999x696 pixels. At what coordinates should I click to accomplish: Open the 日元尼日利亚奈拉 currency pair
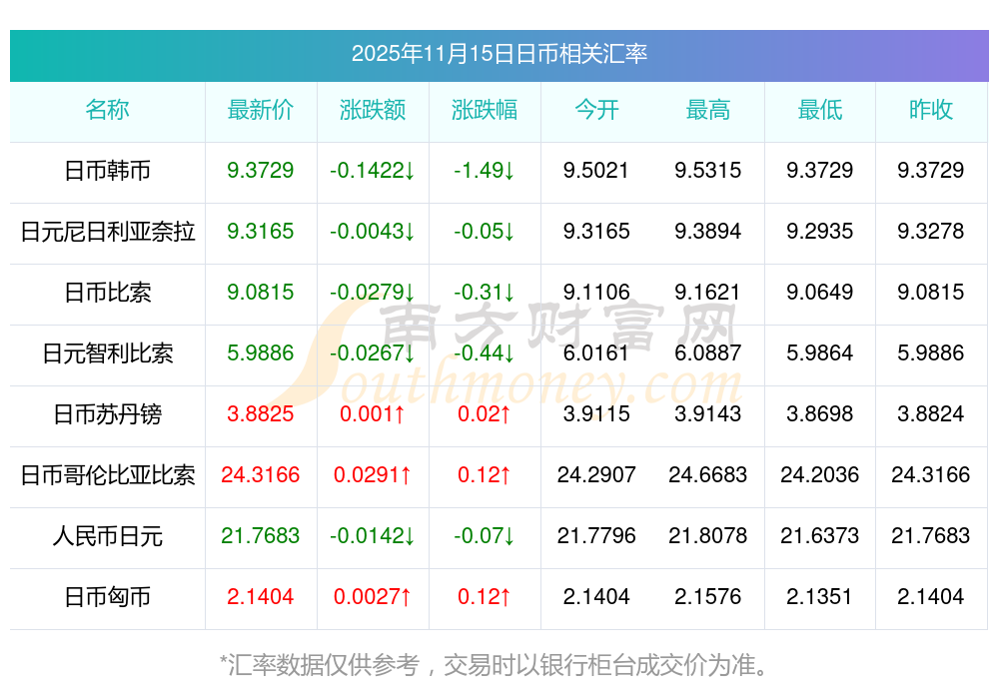107,232
